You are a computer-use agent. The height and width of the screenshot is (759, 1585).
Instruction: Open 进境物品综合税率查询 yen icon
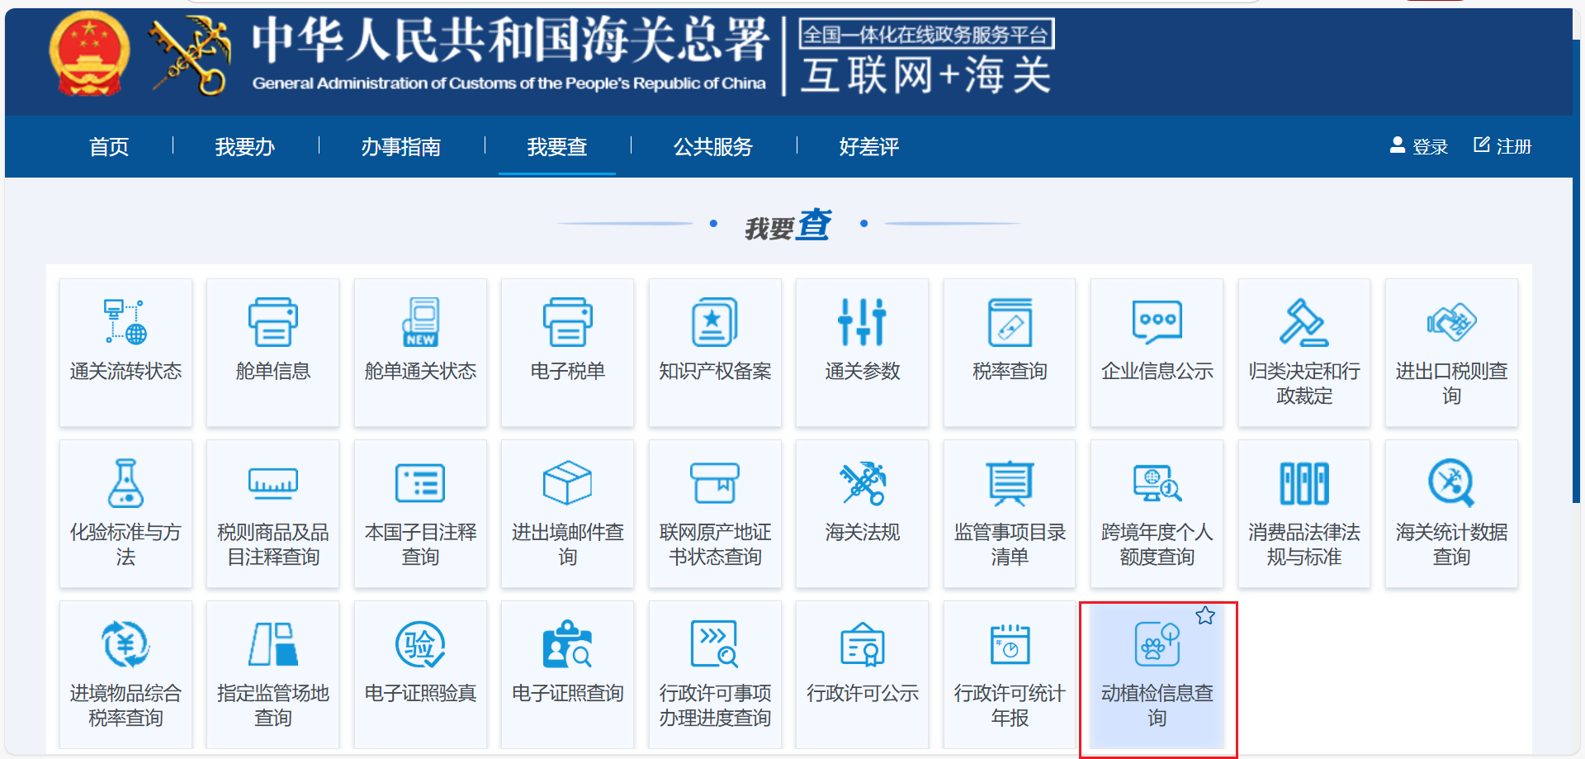pos(125,644)
